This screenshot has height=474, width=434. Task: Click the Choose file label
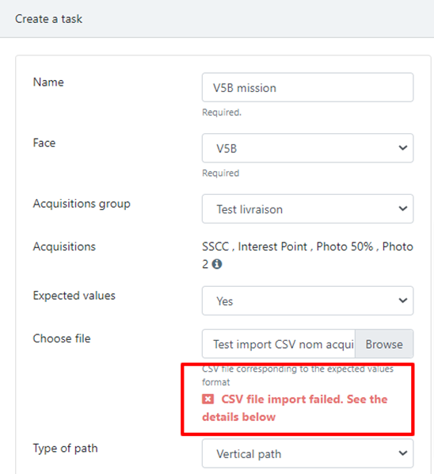coord(62,338)
